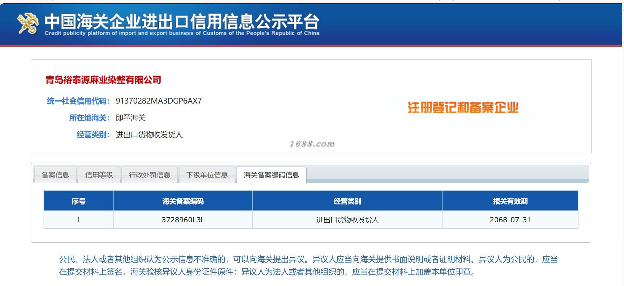Click the 海关备案编码 column header
624x286 pixels.
tap(183, 201)
